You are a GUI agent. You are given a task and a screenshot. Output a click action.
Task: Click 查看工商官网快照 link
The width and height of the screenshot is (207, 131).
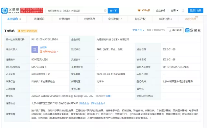click(156, 30)
